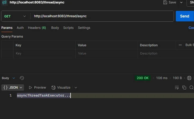Open the JSON format dropdown

13,88
